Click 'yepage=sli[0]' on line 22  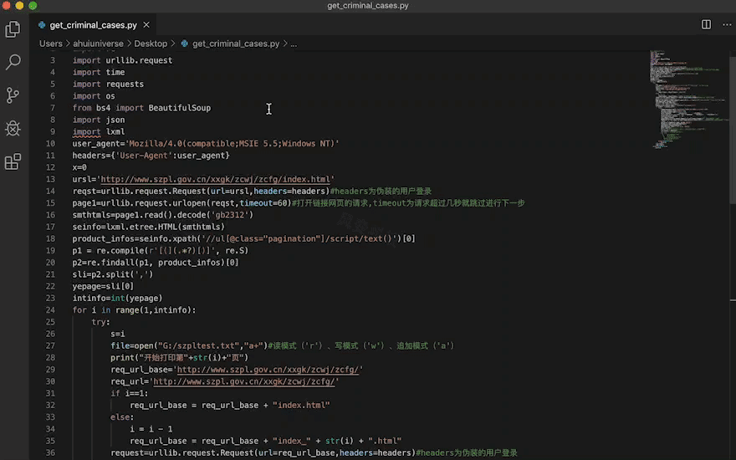tap(103, 286)
